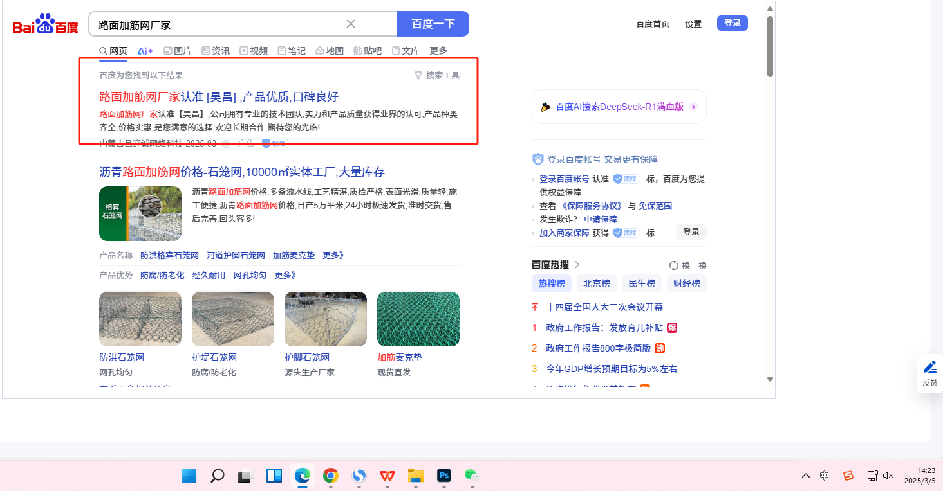The width and height of the screenshot is (943, 491).
Task: Open hot search 十四届全国人大三次会议开幕
Action: (604, 307)
